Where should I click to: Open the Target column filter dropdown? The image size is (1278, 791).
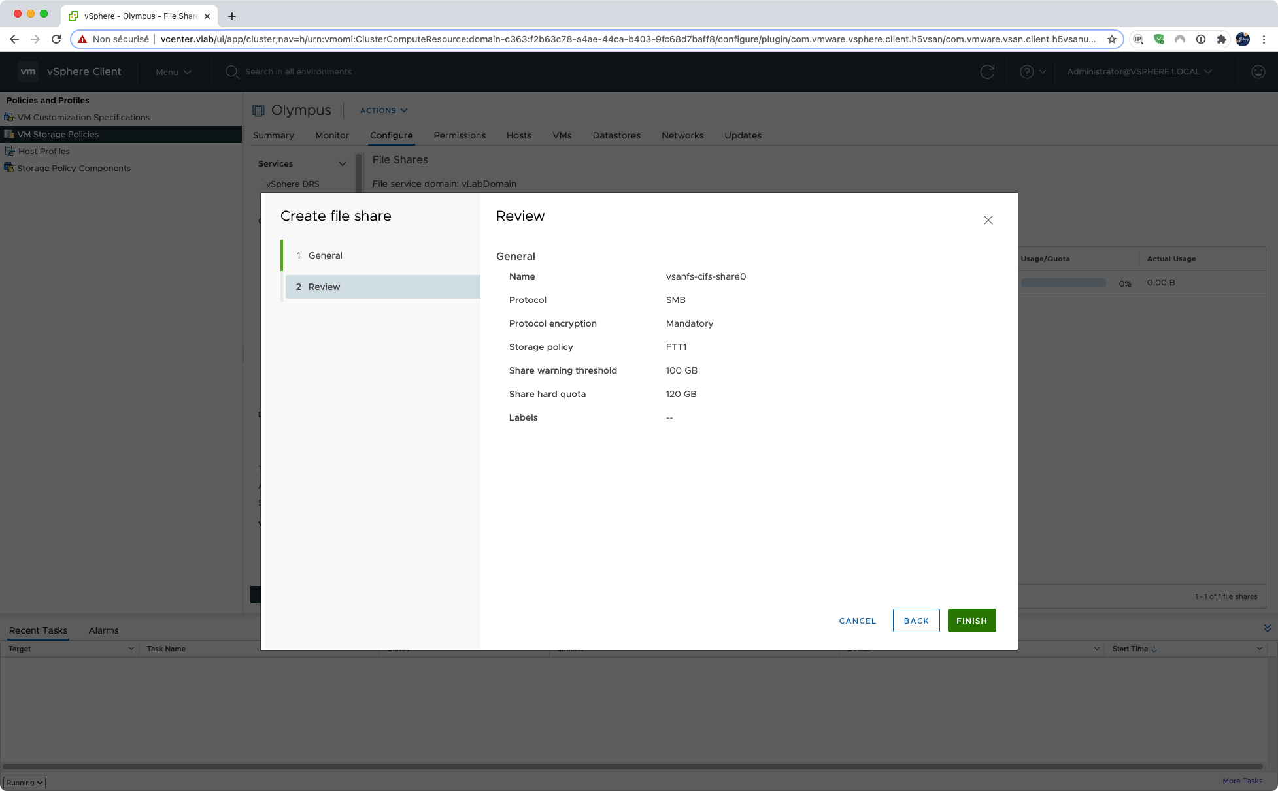point(131,649)
